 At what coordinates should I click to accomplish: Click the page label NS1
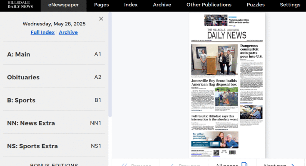(96, 146)
